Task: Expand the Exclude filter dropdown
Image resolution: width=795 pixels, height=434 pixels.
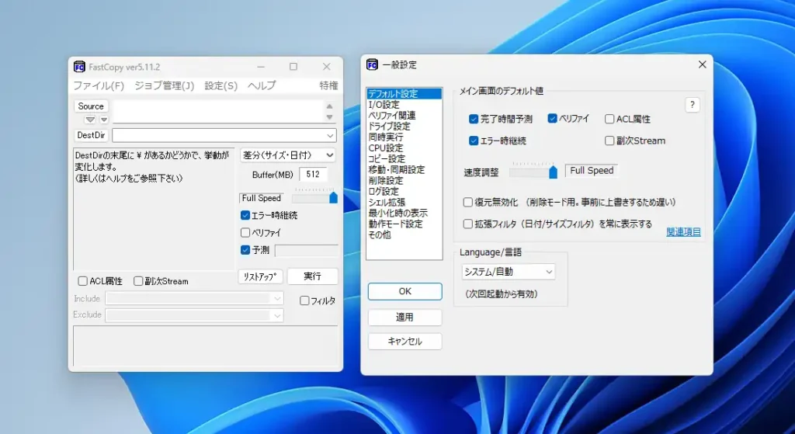Action: (277, 315)
